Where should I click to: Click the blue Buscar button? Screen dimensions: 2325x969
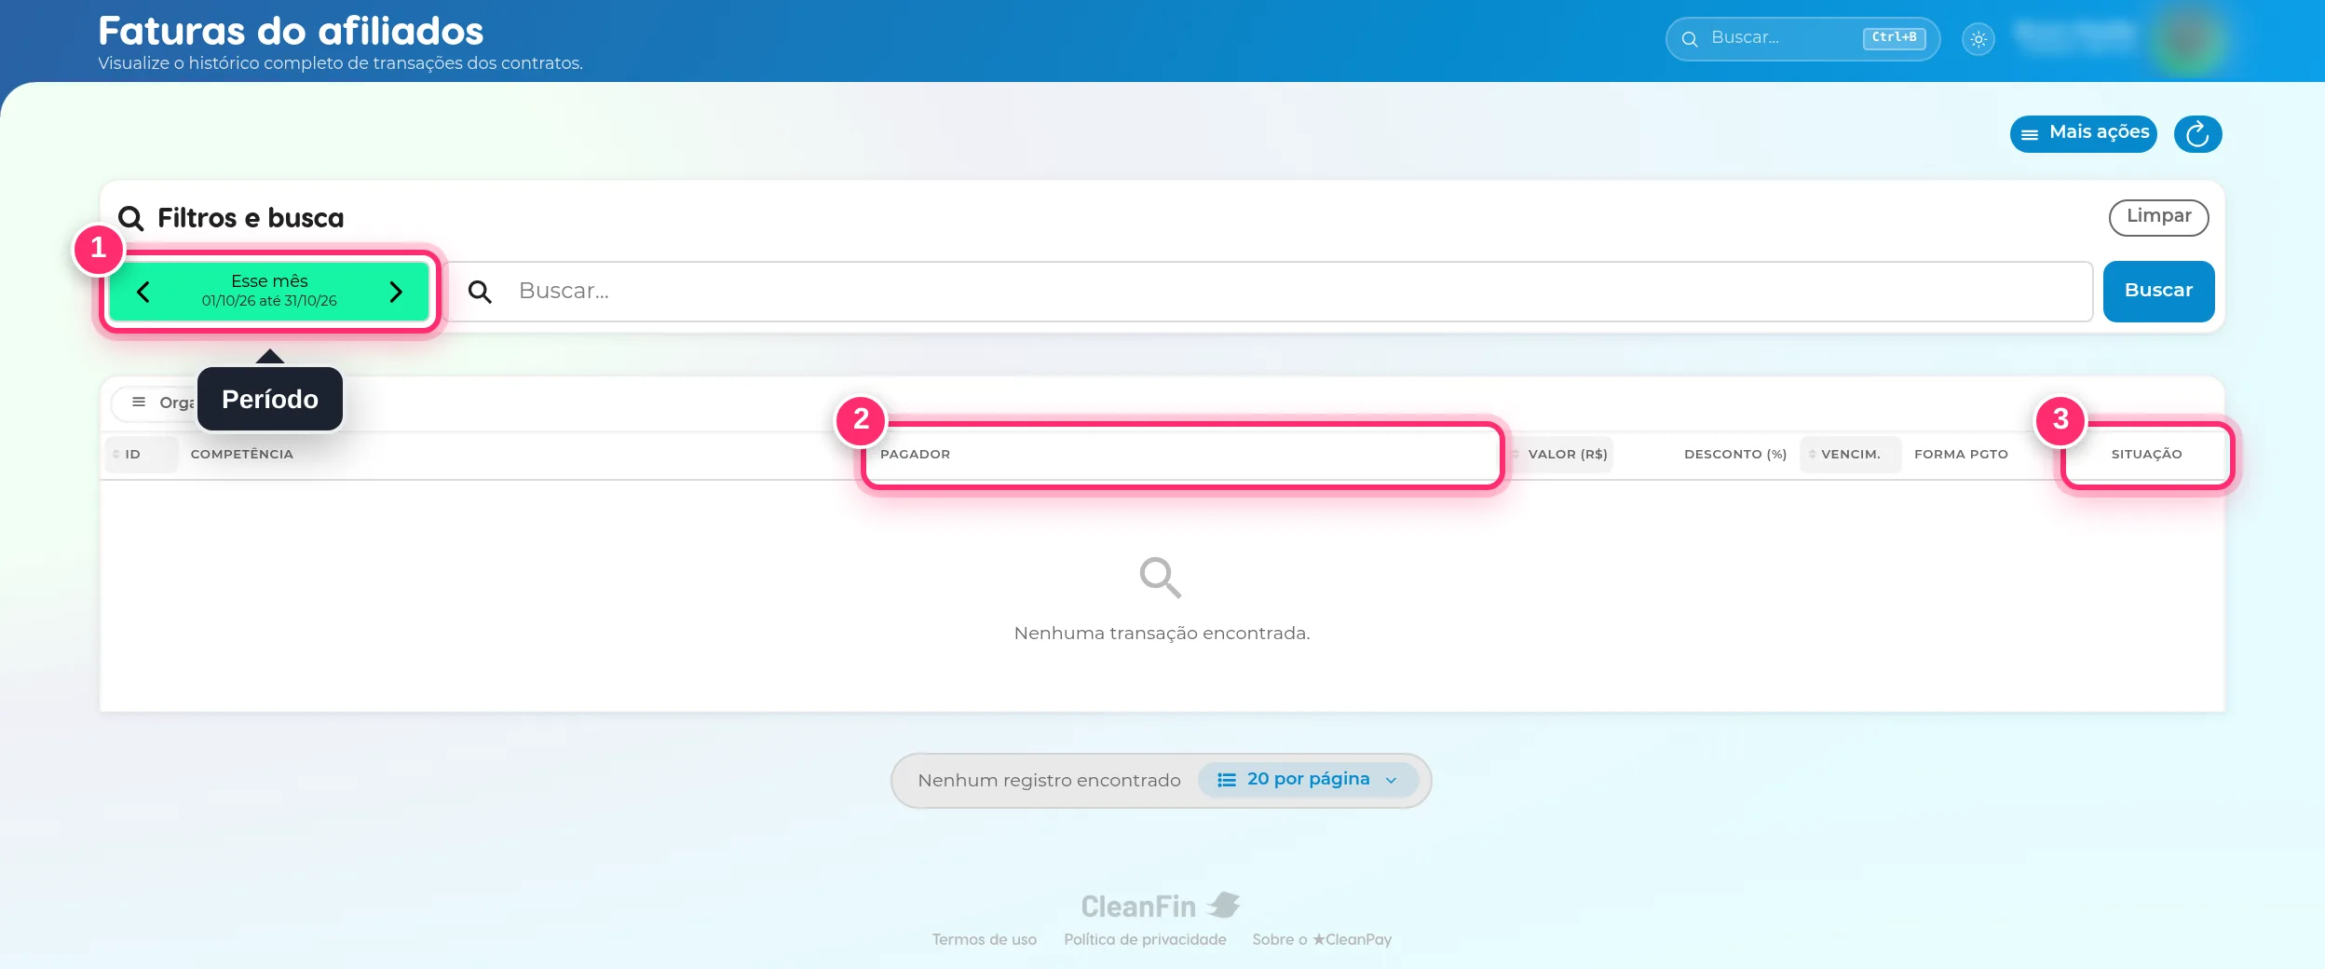click(2158, 291)
